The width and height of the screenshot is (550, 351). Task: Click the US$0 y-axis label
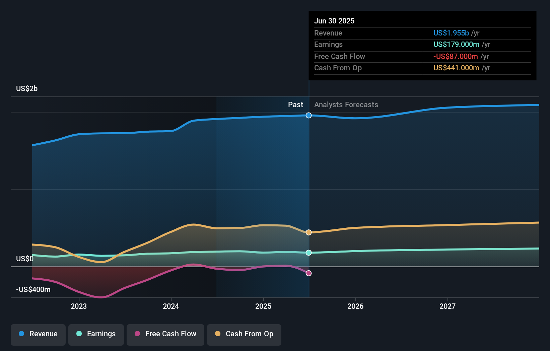coord(25,259)
